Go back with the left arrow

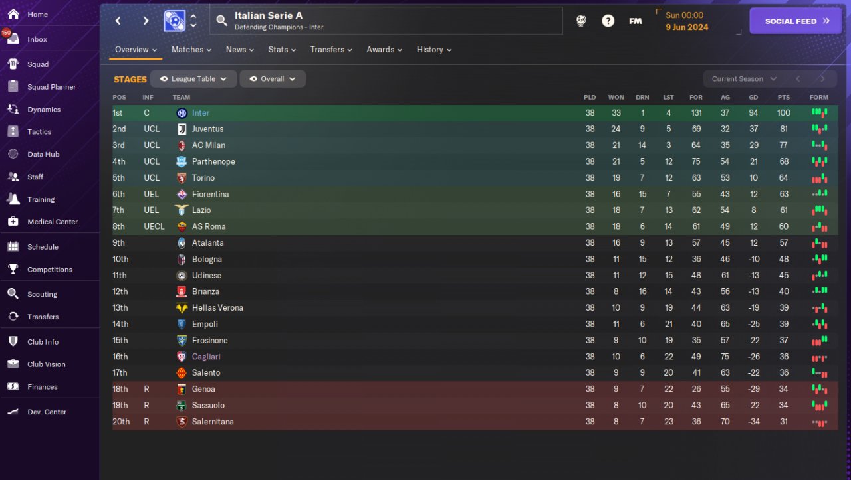(x=118, y=21)
